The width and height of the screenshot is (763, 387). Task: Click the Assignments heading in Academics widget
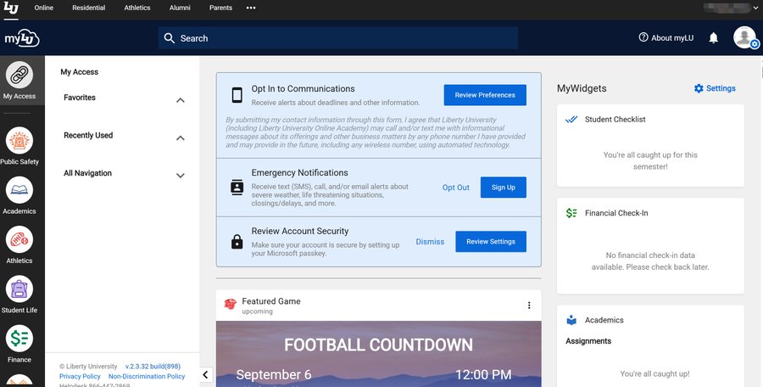588,341
